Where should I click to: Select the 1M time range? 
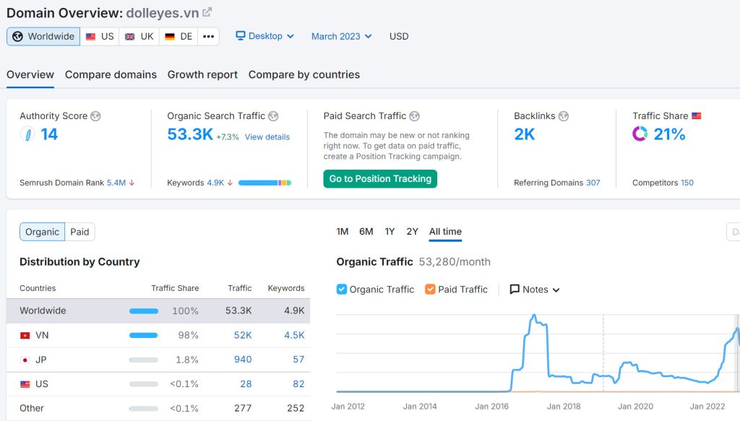342,232
